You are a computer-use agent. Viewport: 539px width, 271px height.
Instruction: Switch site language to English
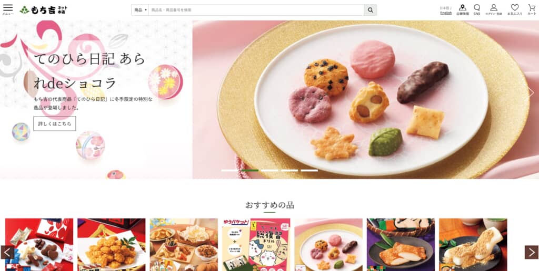pyautogui.click(x=446, y=13)
